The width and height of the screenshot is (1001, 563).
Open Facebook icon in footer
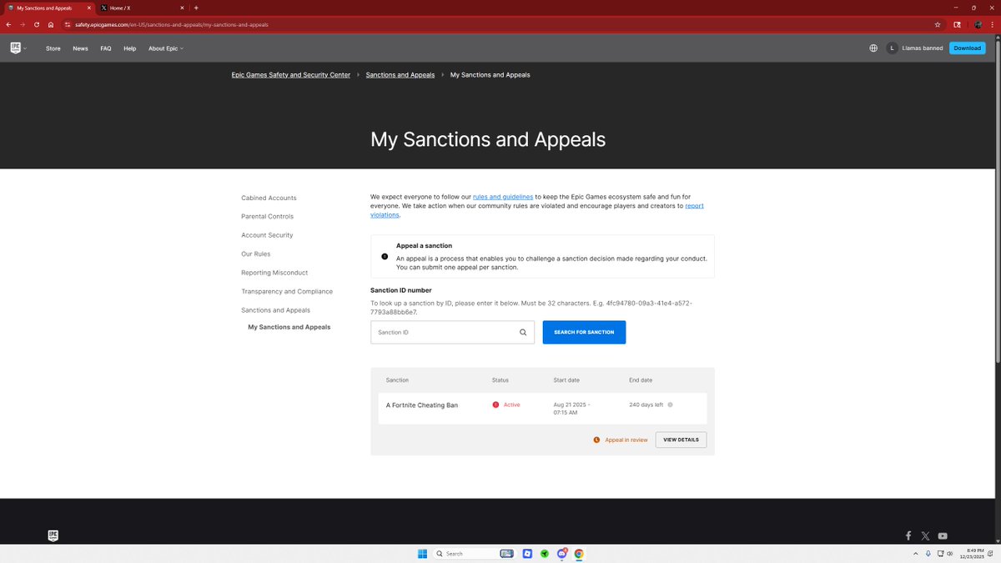(908, 535)
